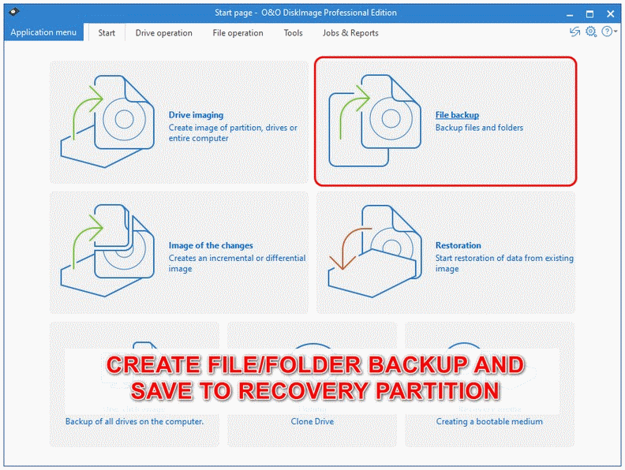Open the Image of the changes link

click(211, 245)
